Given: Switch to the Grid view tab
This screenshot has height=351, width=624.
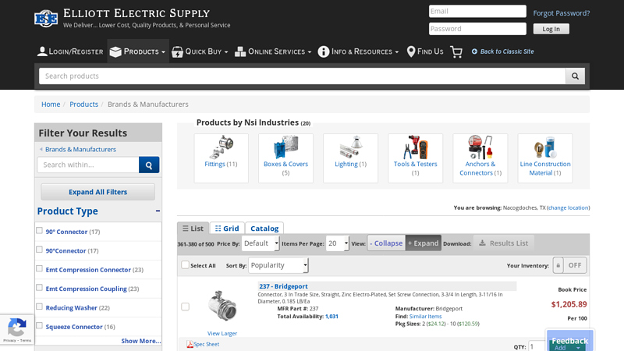Looking at the screenshot, I should coord(227,229).
